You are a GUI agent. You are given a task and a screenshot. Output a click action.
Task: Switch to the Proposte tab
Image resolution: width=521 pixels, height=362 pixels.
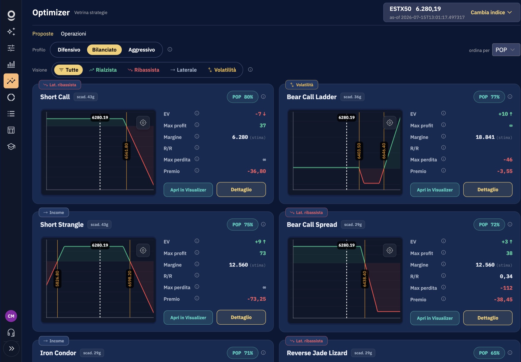pos(43,34)
